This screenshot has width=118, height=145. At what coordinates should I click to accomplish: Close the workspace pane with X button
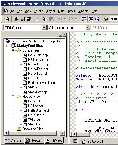(65, 35)
